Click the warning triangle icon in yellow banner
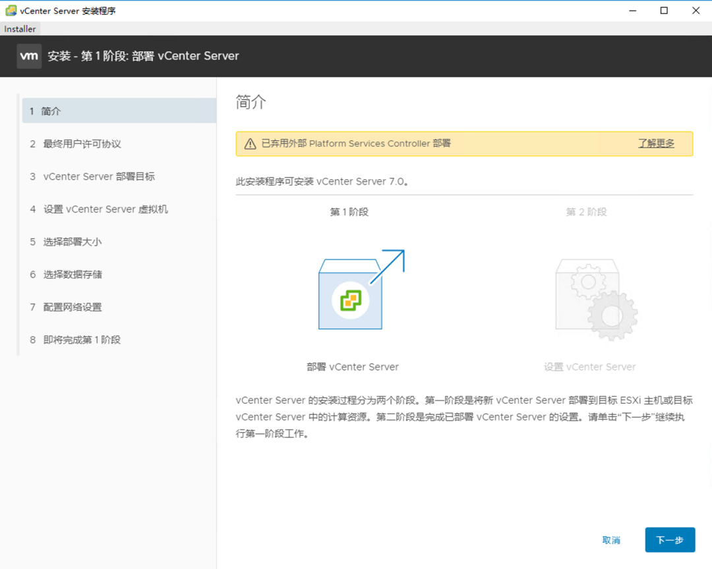712x569 pixels. coord(251,144)
